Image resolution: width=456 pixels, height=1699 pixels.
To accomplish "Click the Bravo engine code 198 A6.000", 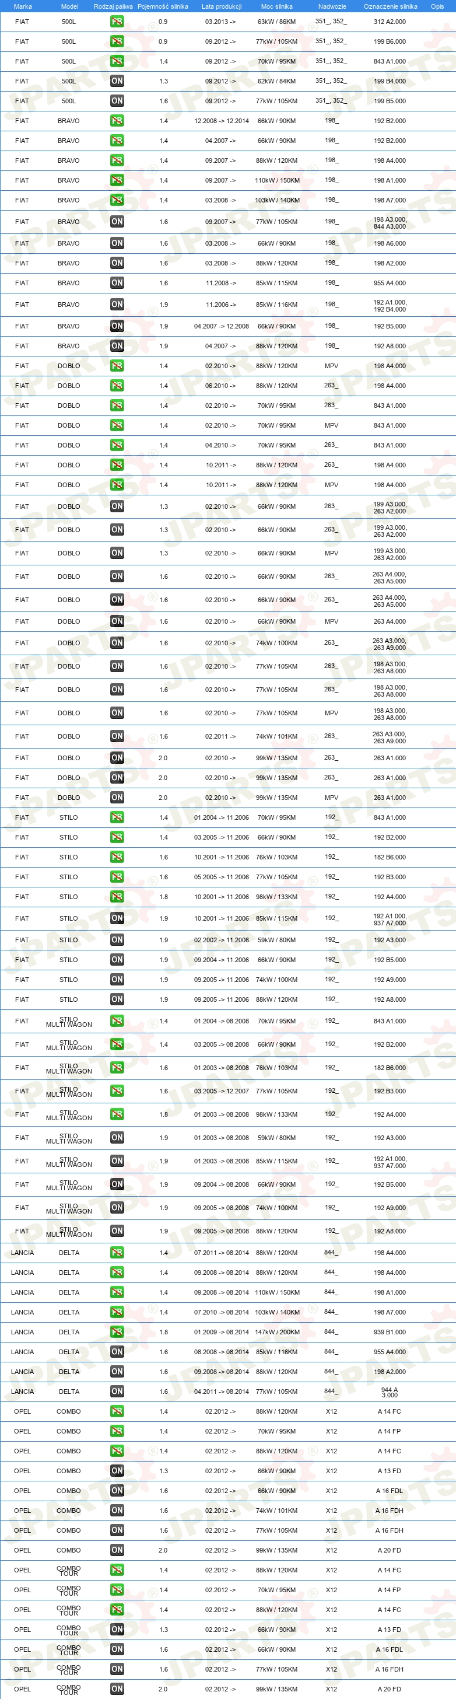I will pyautogui.click(x=390, y=243).
